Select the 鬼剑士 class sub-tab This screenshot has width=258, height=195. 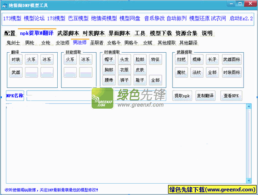coord(13,43)
